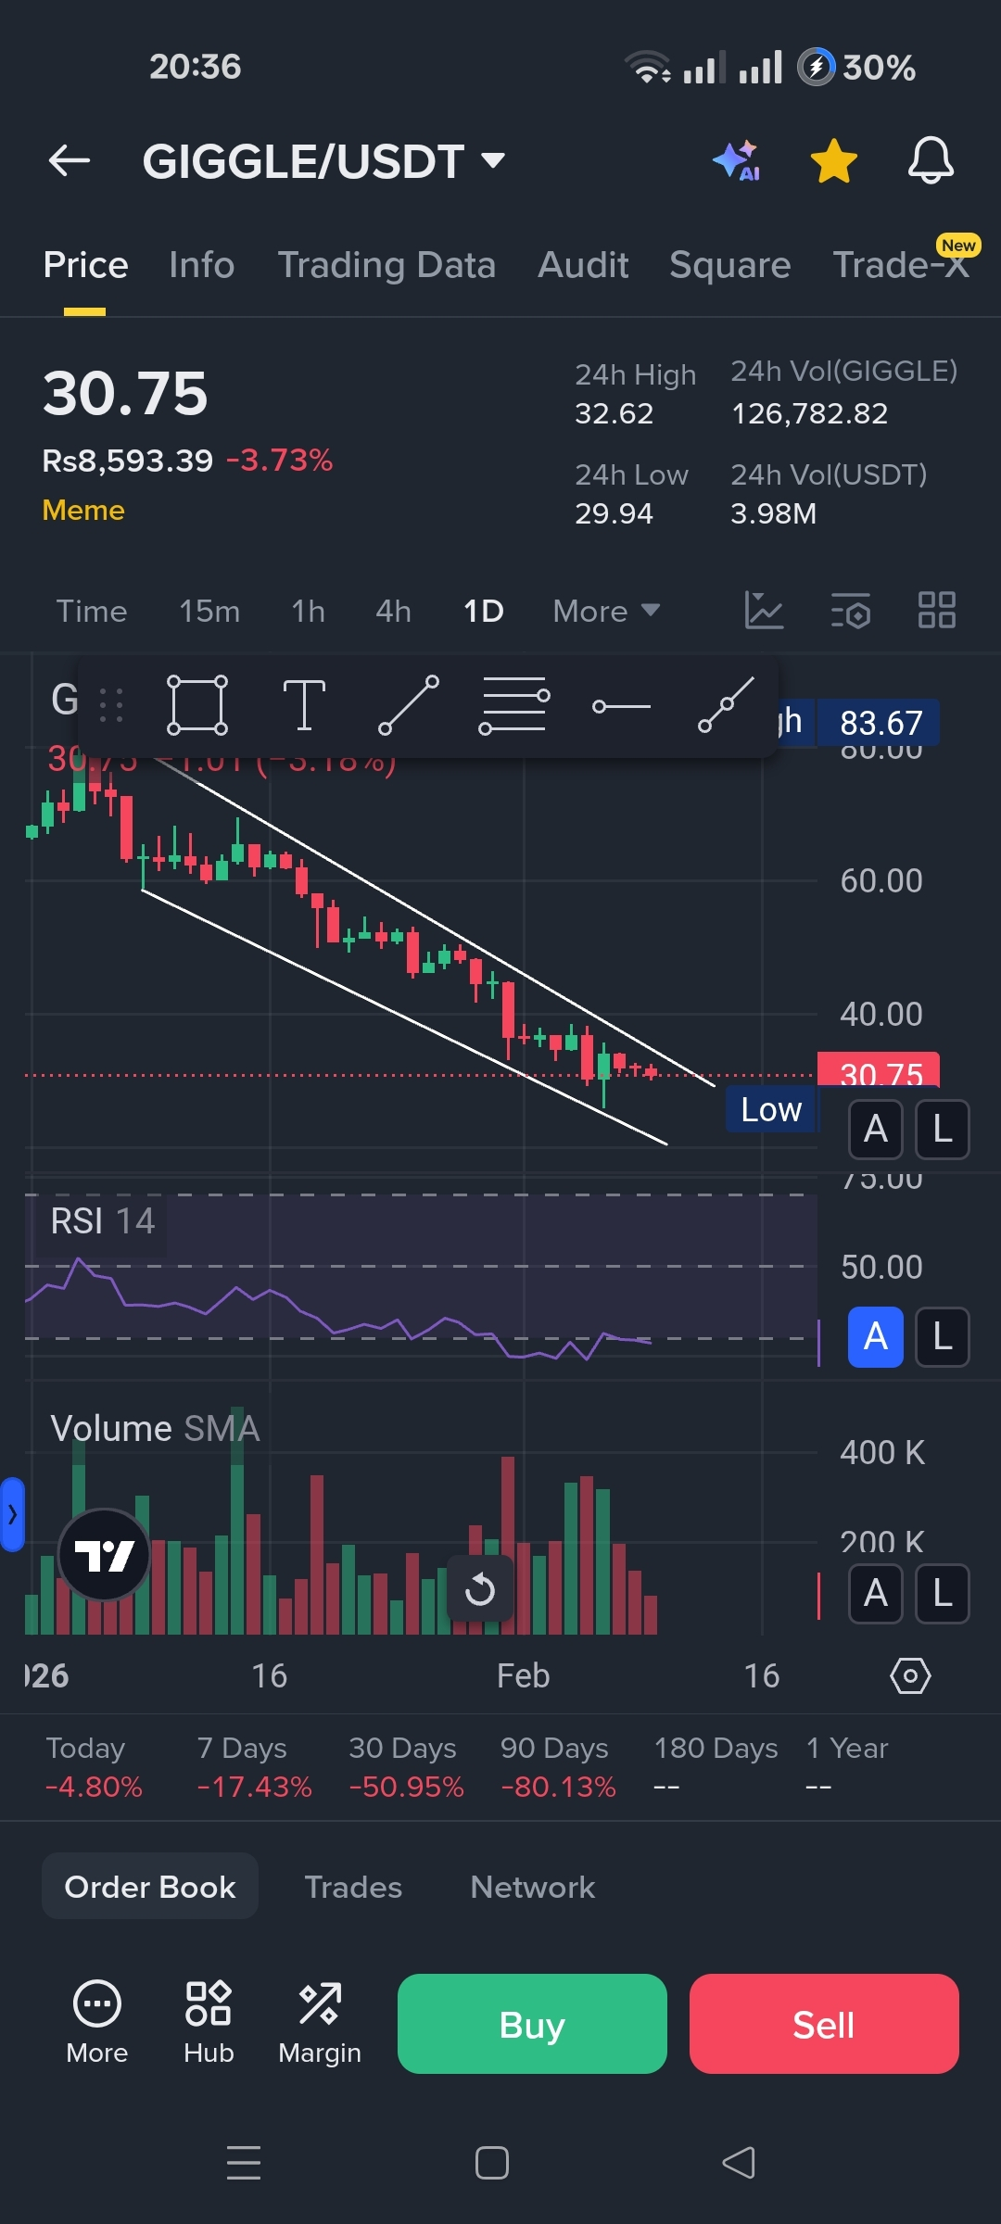The height and width of the screenshot is (2224, 1001).
Task: Switch to the Price tab
Action: [85, 265]
